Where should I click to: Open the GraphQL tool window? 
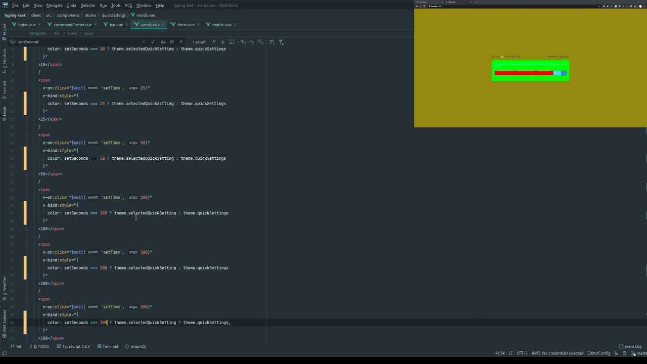[135, 346]
